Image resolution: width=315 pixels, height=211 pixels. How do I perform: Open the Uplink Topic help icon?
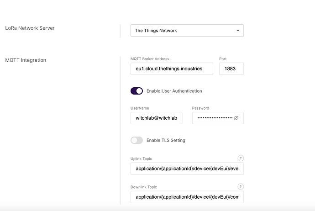(x=241, y=158)
